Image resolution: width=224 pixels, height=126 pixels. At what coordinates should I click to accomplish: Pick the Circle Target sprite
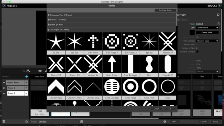tap(131, 89)
